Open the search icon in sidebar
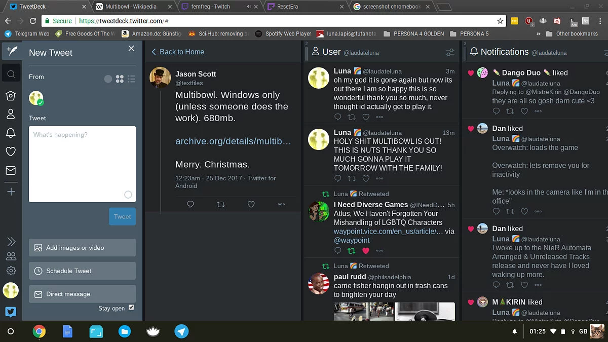This screenshot has height=342, width=608. [11, 74]
